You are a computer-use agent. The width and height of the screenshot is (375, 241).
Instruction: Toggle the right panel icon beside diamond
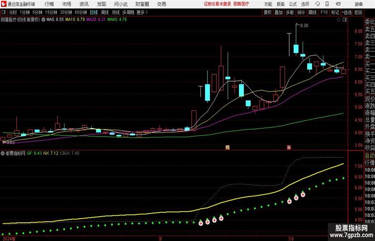coord(345,20)
